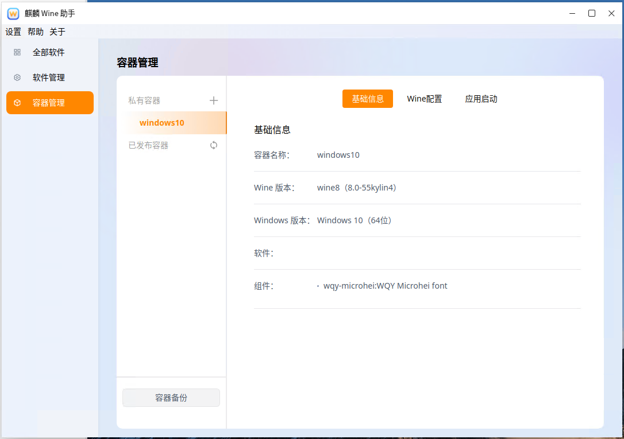Click the 容器管理 cube icon
Viewport: 624px width, 439px height.
pyautogui.click(x=17, y=103)
